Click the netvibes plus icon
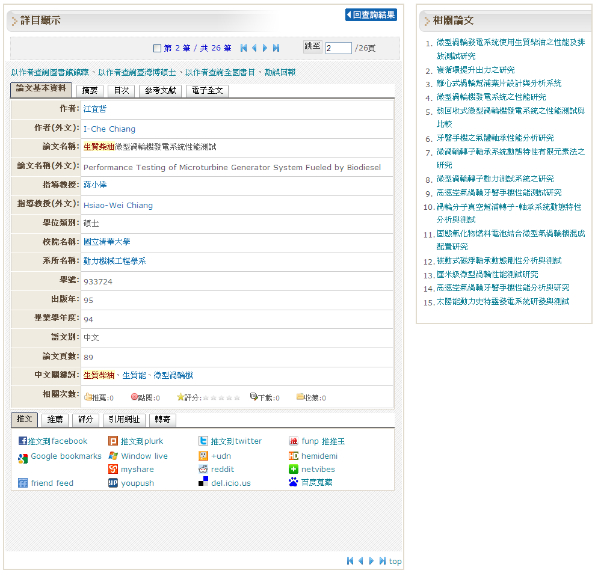The image size is (595, 573). point(294,469)
